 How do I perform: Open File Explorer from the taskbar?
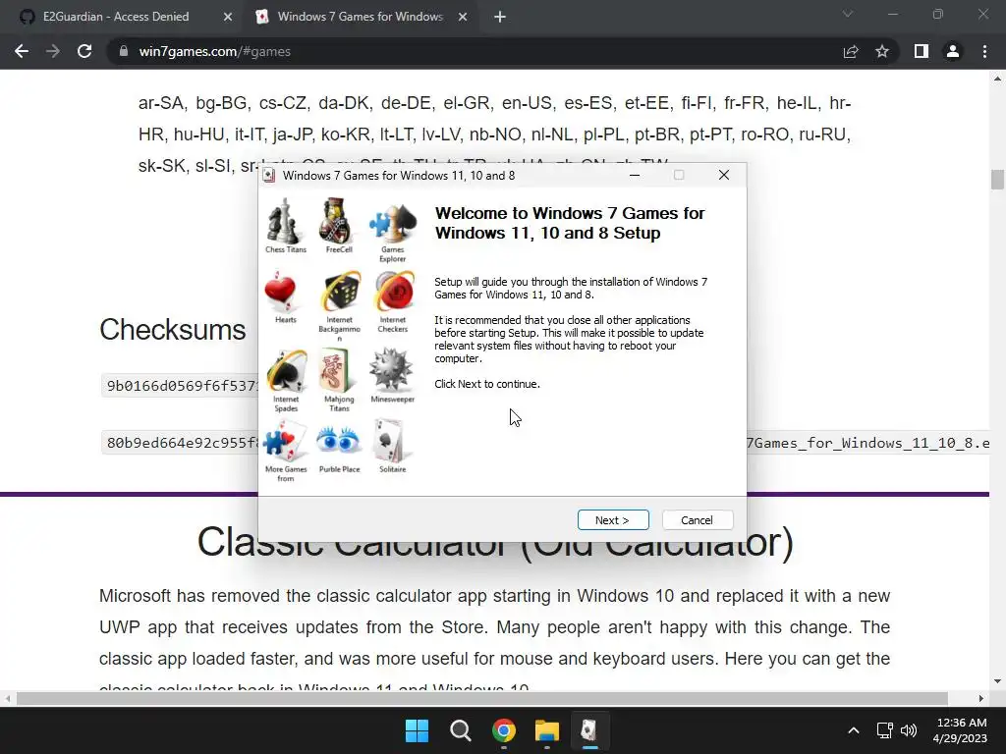[547, 730]
